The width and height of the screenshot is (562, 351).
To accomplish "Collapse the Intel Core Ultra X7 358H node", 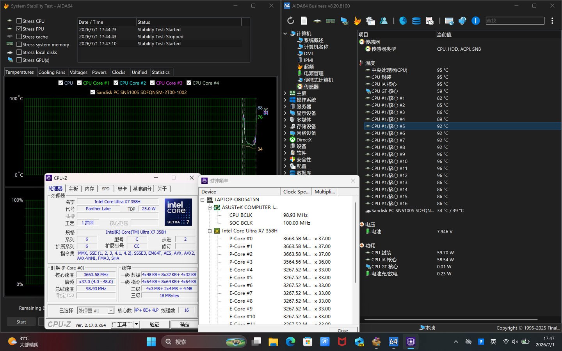I will (210, 231).
